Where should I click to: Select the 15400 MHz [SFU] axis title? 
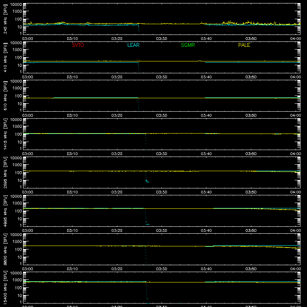tap(5, 287)
